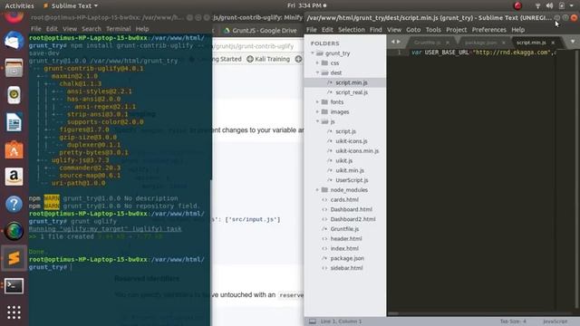Open Sublime Text Find menu
580x326 pixels.
click(375, 30)
